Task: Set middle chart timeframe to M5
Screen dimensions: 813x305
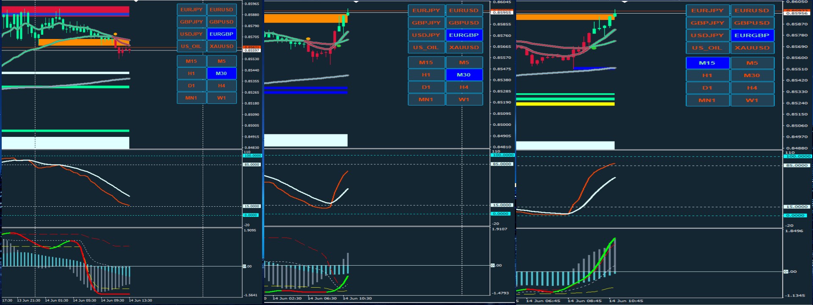Action: point(464,63)
